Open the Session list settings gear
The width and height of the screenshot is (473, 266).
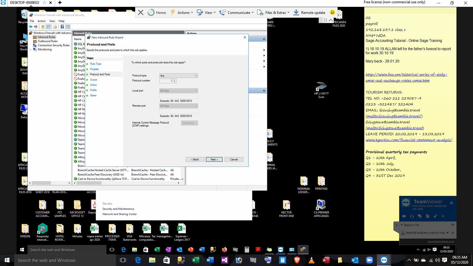452,225
